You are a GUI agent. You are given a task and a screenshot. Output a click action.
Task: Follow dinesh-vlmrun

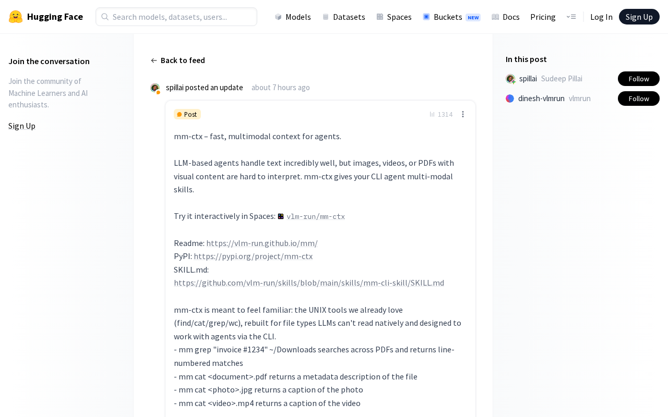click(639, 99)
